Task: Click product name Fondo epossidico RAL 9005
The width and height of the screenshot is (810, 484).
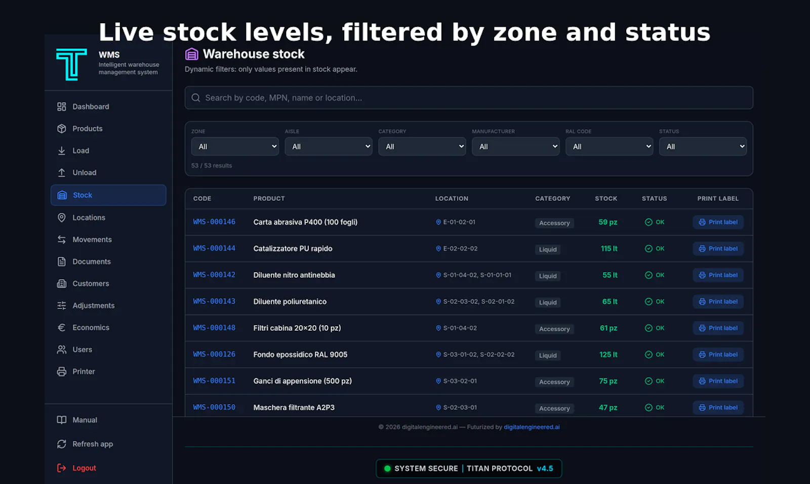Action: tap(300, 355)
